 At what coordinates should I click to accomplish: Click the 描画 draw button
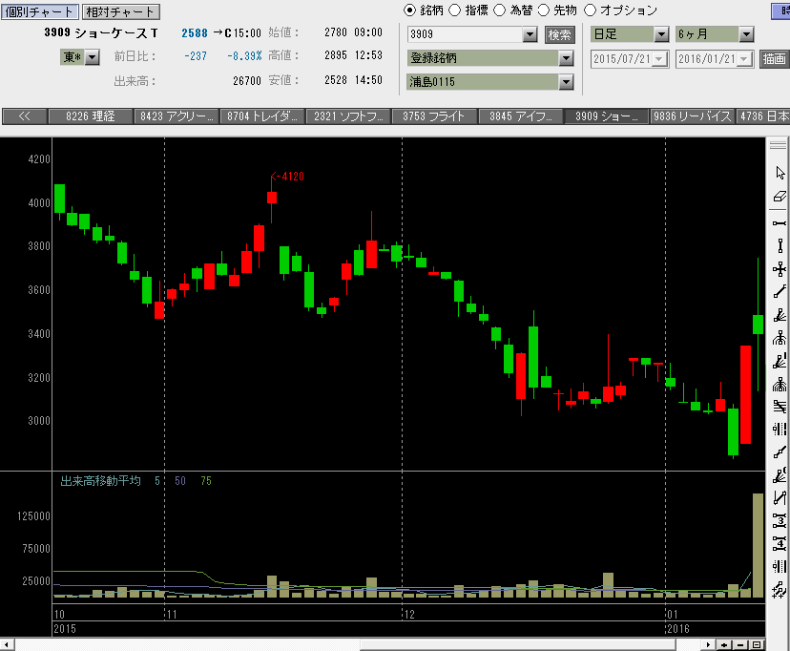(774, 59)
